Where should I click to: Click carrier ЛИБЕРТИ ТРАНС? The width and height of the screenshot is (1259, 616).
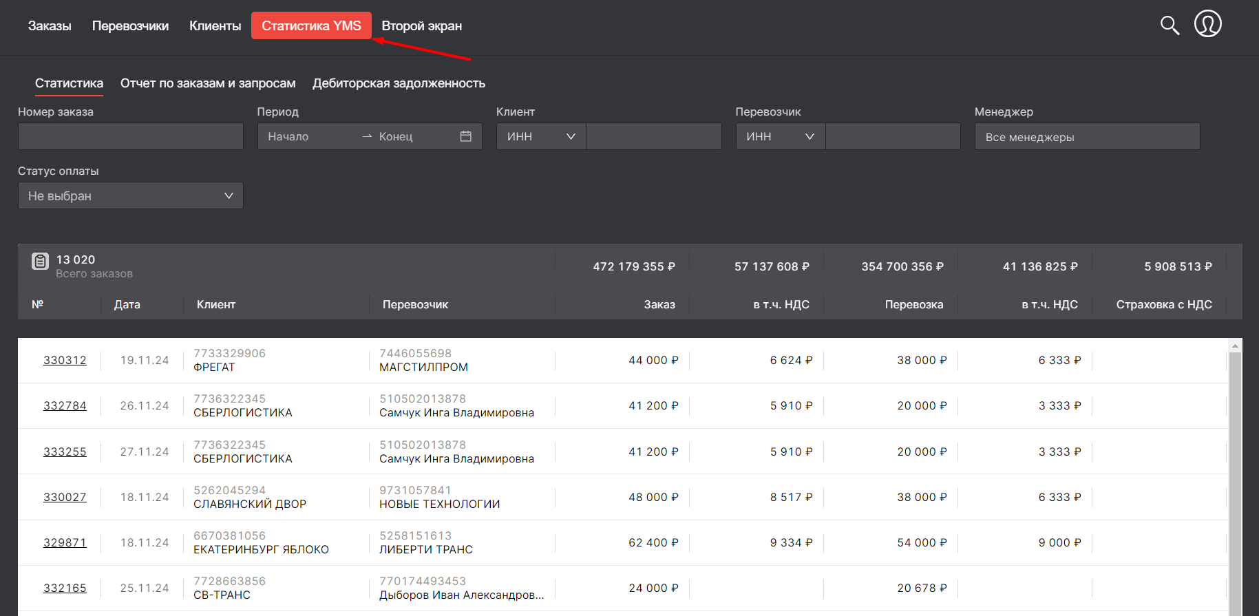click(426, 550)
